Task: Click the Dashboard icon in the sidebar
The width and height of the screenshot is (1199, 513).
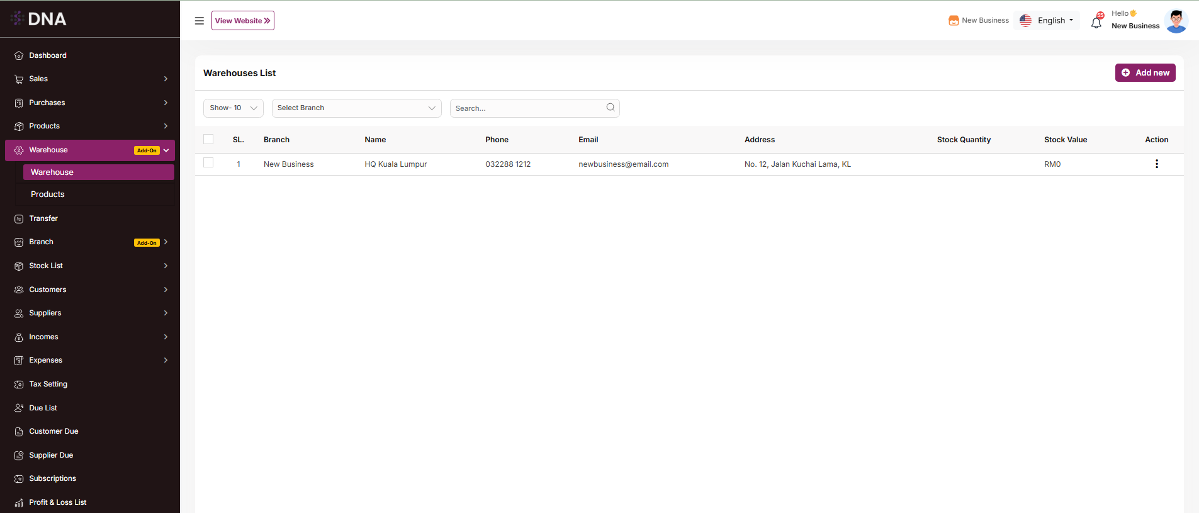Action: (19, 55)
